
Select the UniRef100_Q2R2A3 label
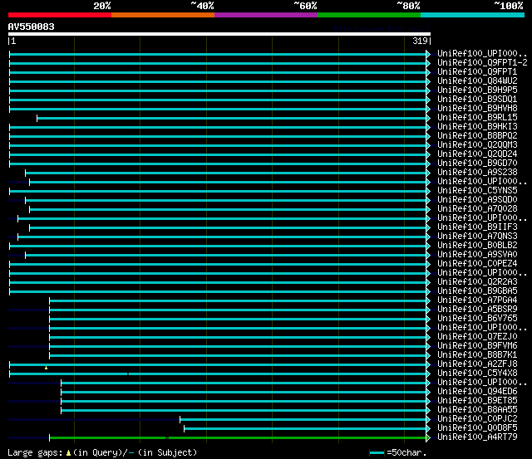pyautogui.click(x=477, y=282)
